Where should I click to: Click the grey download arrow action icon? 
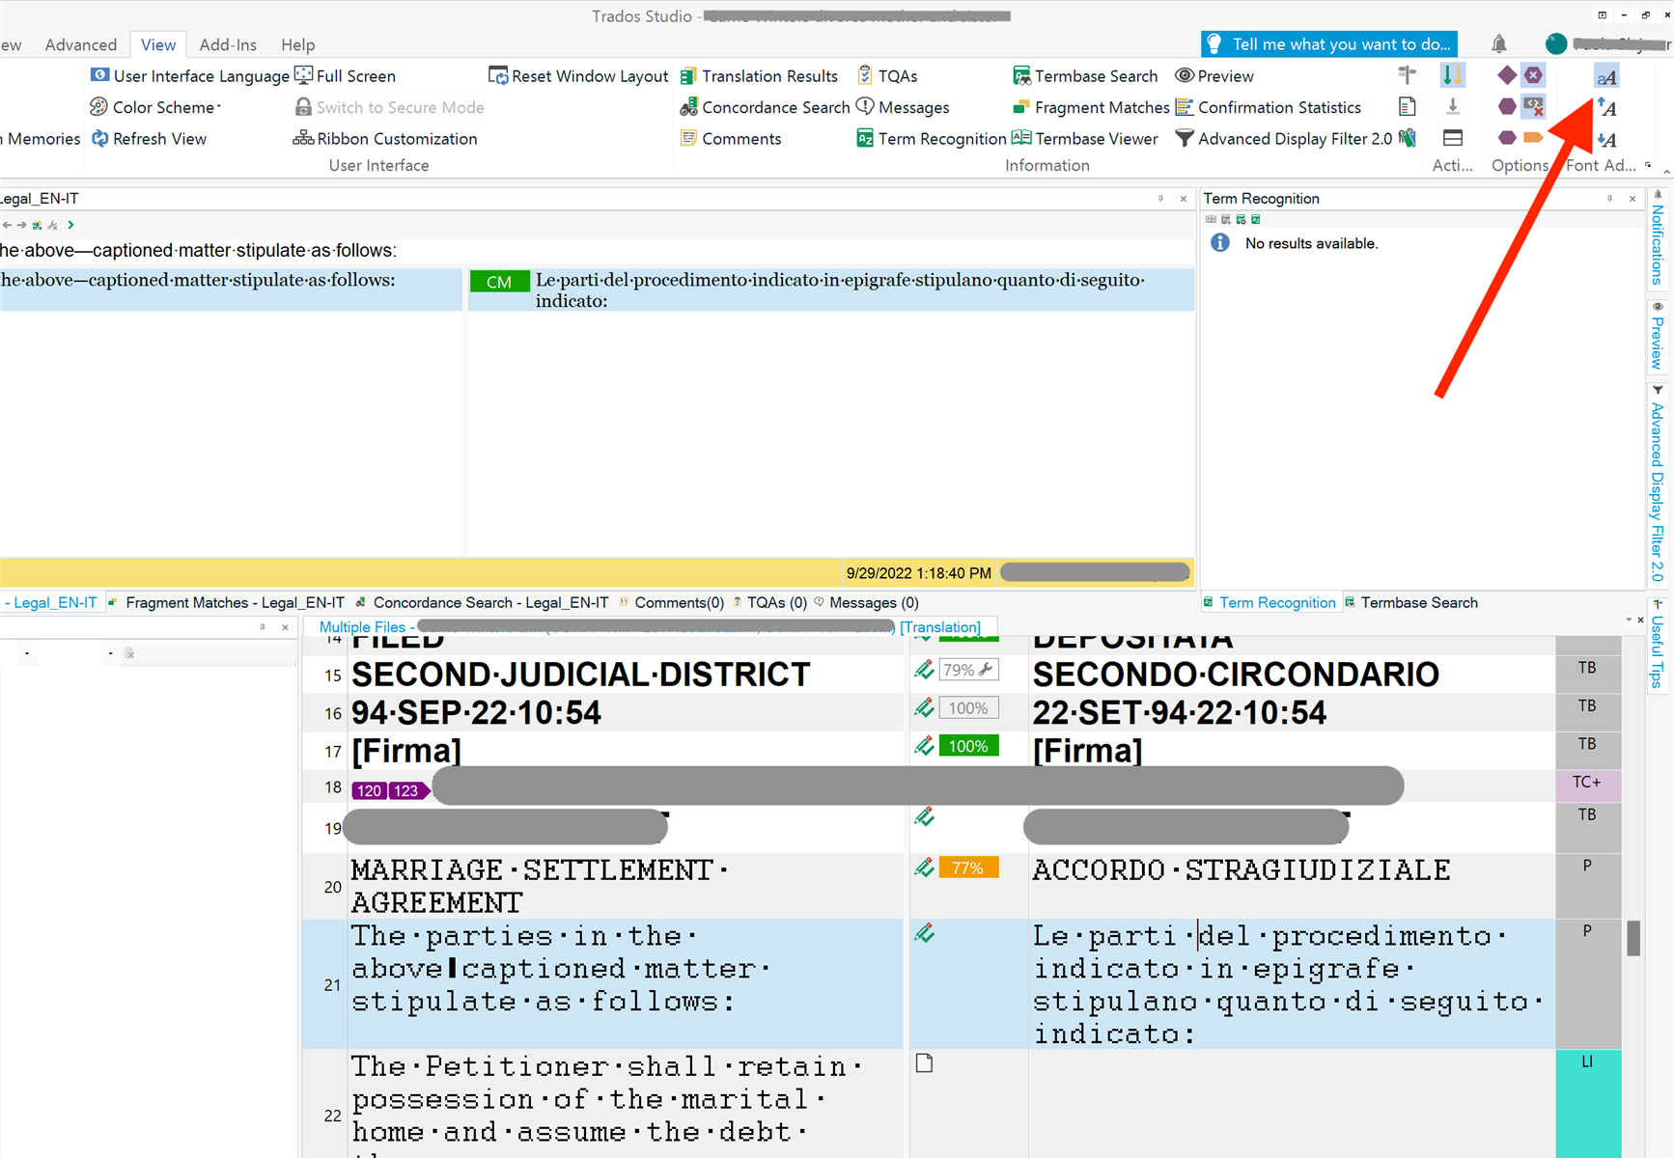point(1452,107)
